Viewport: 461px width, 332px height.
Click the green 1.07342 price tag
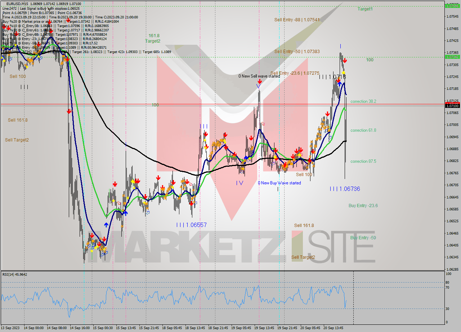point(452,57)
